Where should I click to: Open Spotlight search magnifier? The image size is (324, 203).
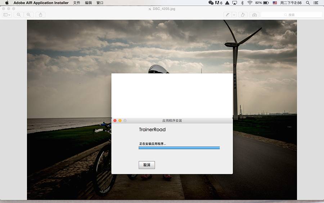[x=308, y=3]
